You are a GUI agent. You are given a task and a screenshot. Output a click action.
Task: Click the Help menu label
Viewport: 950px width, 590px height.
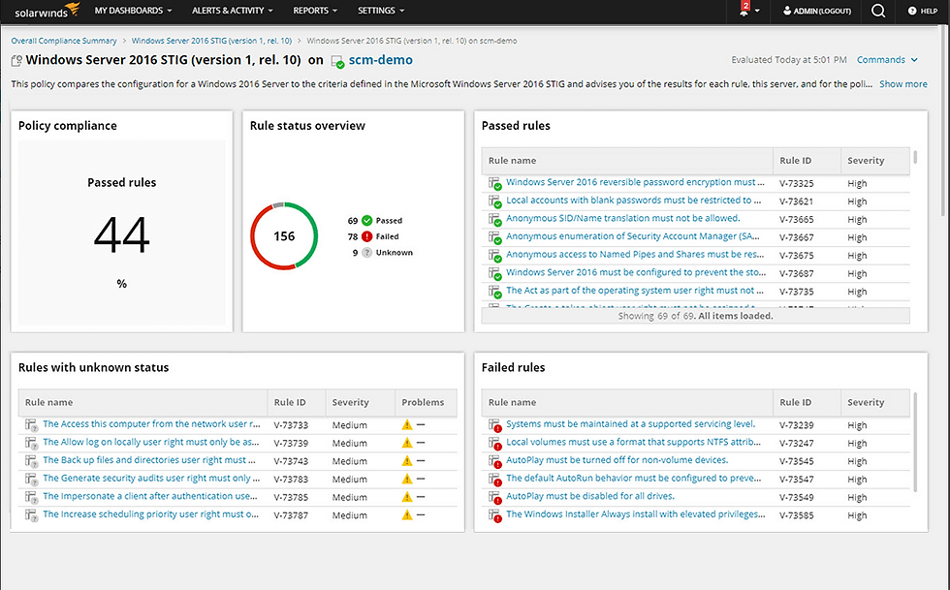pos(929,11)
